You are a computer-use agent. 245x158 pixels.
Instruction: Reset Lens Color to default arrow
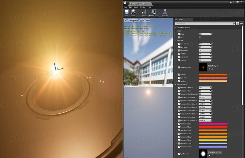[x=228, y=75]
